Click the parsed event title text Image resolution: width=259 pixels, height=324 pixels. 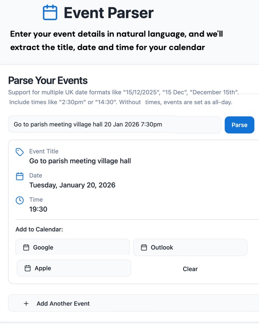coord(80,161)
